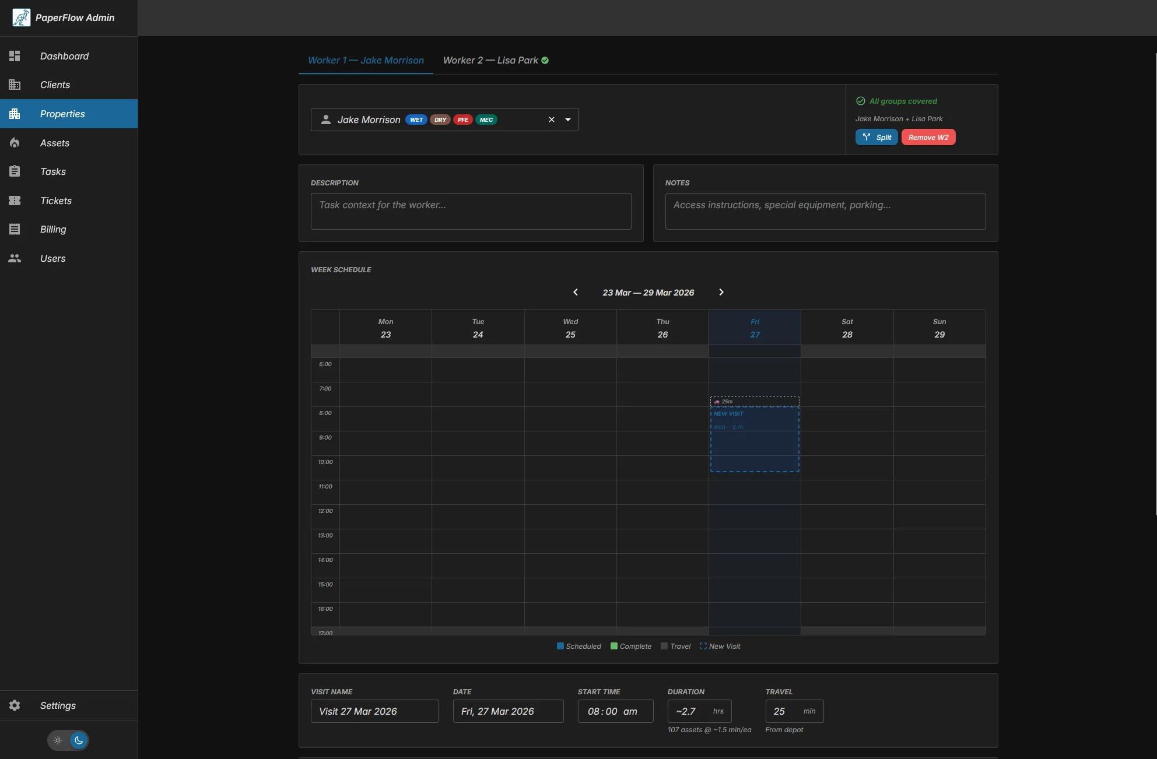Select the Clients sidebar icon

click(15, 85)
